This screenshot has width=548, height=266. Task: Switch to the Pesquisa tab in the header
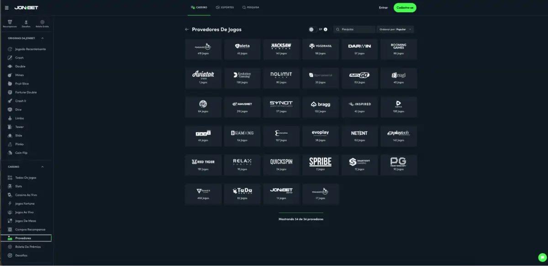click(x=251, y=7)
